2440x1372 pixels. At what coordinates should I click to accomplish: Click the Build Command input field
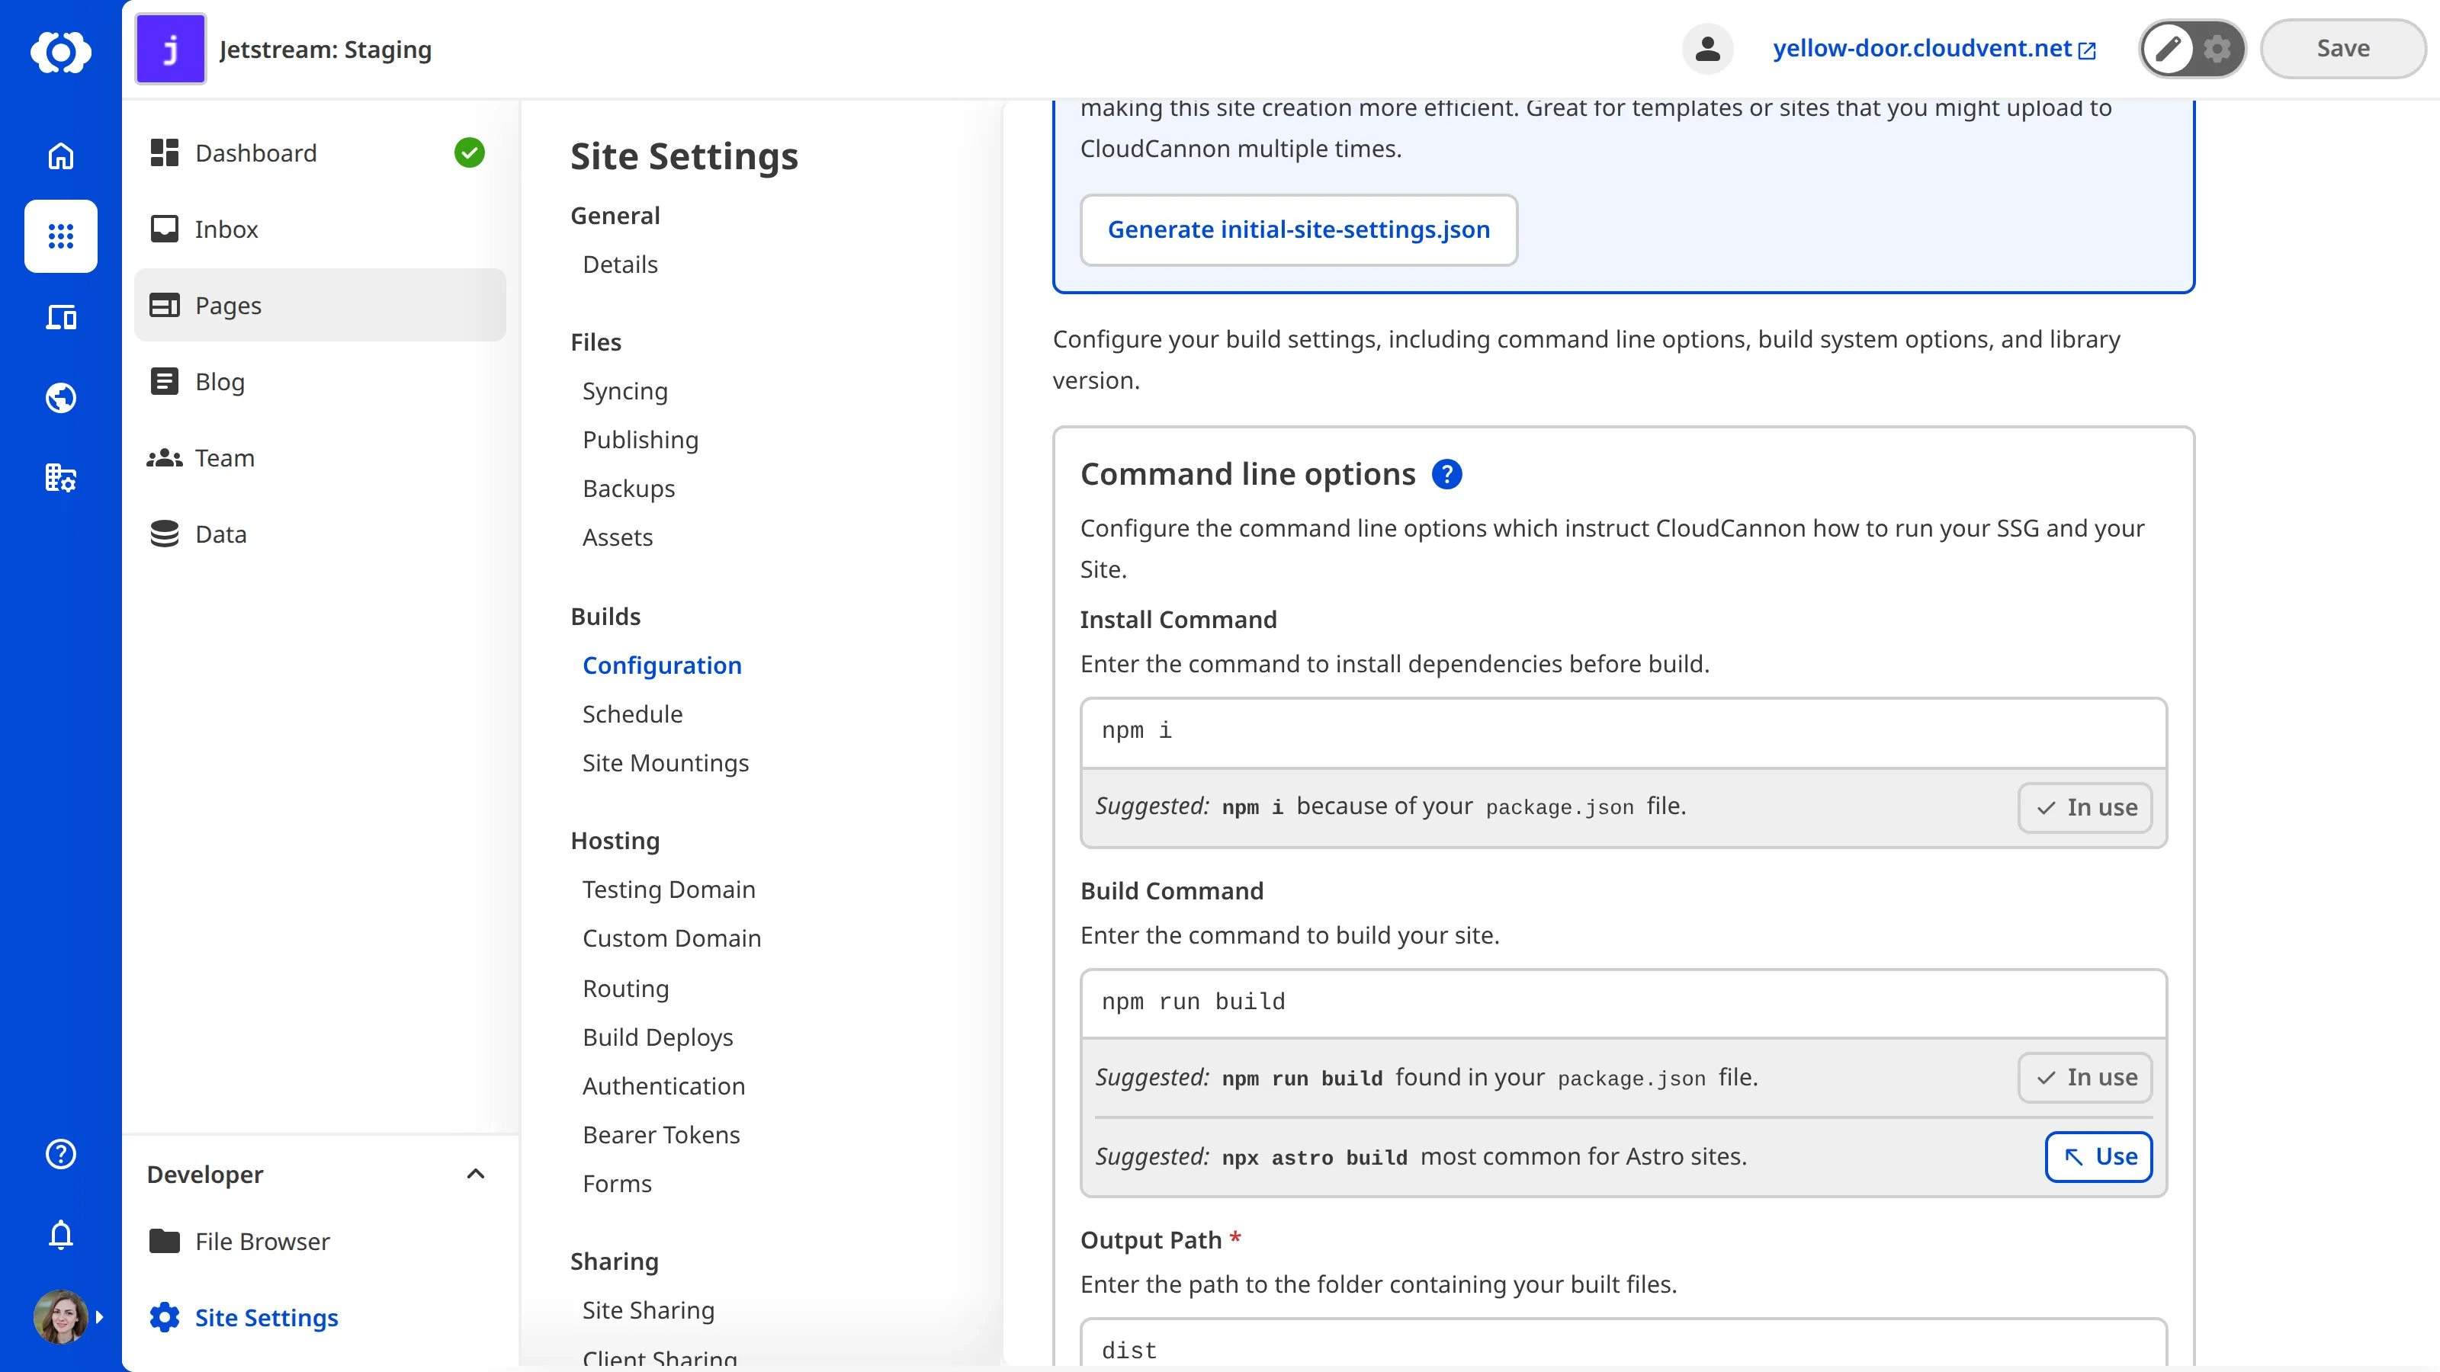tap(1623, 1003)
